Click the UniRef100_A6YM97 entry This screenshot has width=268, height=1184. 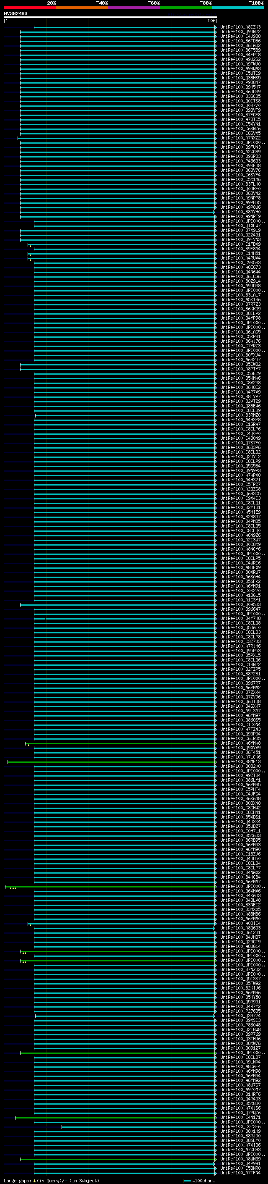point(240,715)
